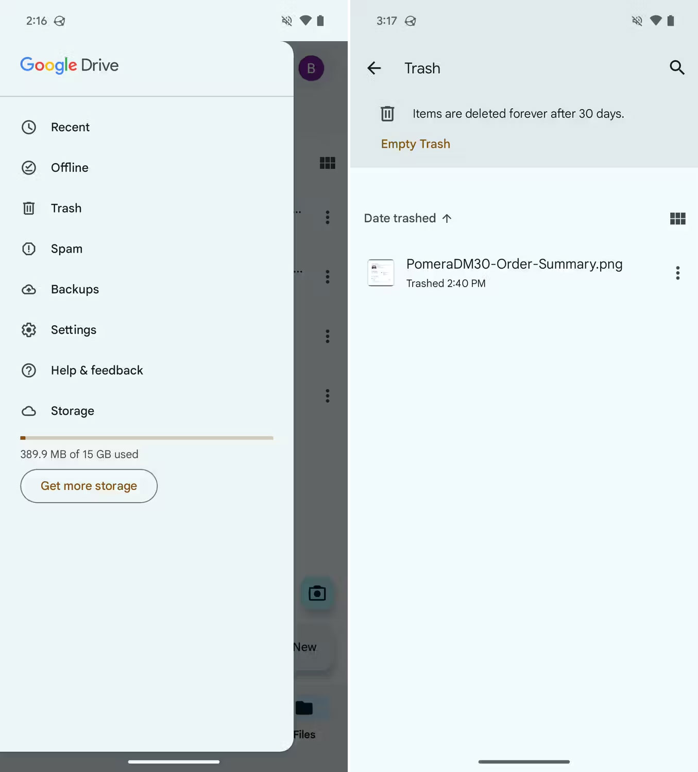Viewport: 698px width, 772px height.
Task: Select Trash in the navigation drawer
Action: click(66, 208)
